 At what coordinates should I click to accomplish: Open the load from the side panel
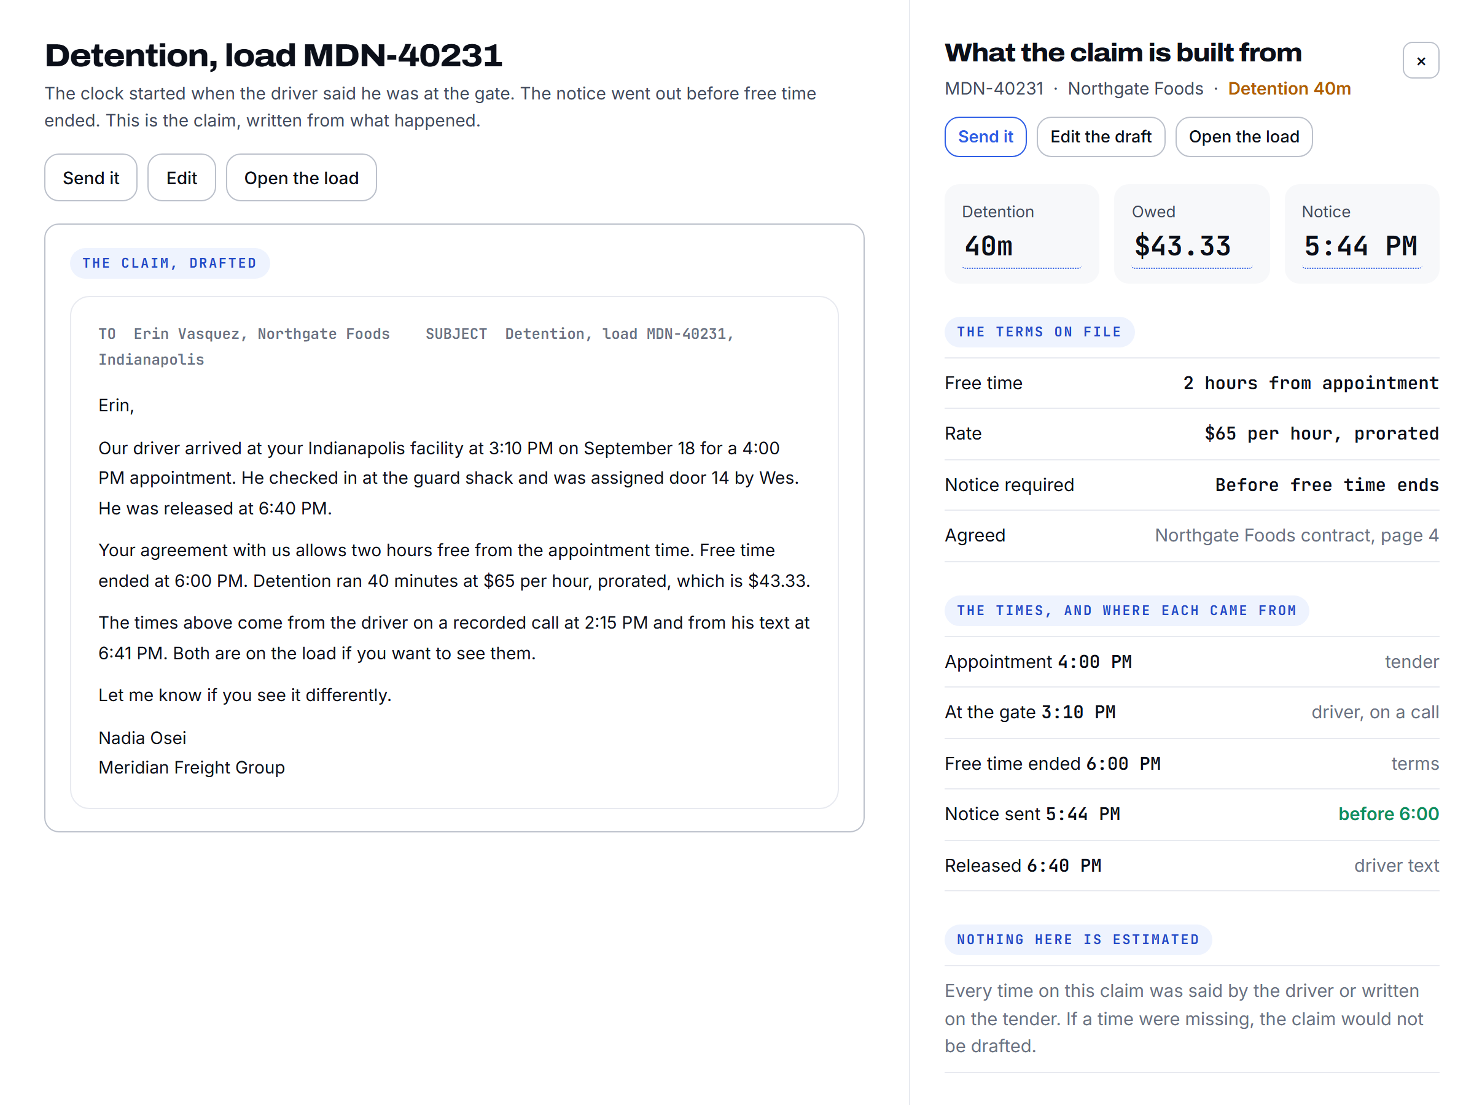point(1244,136)
